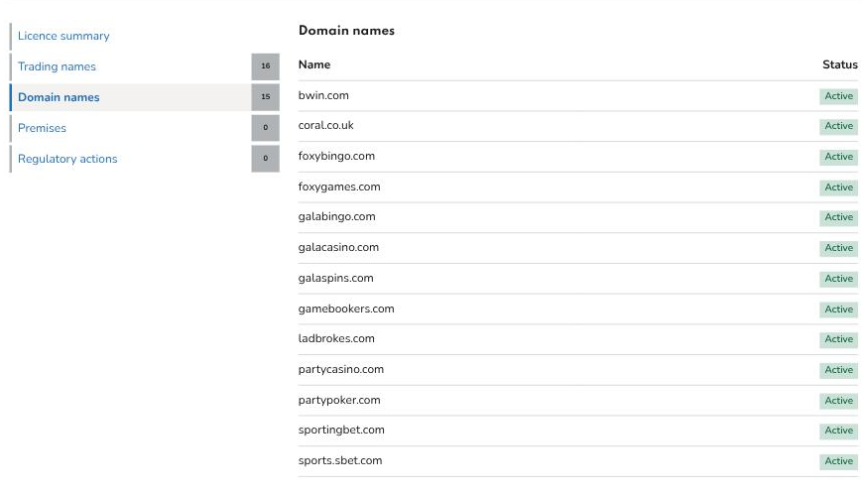
Task: Click the Domain names heading
Action: [x=346, y=31]
